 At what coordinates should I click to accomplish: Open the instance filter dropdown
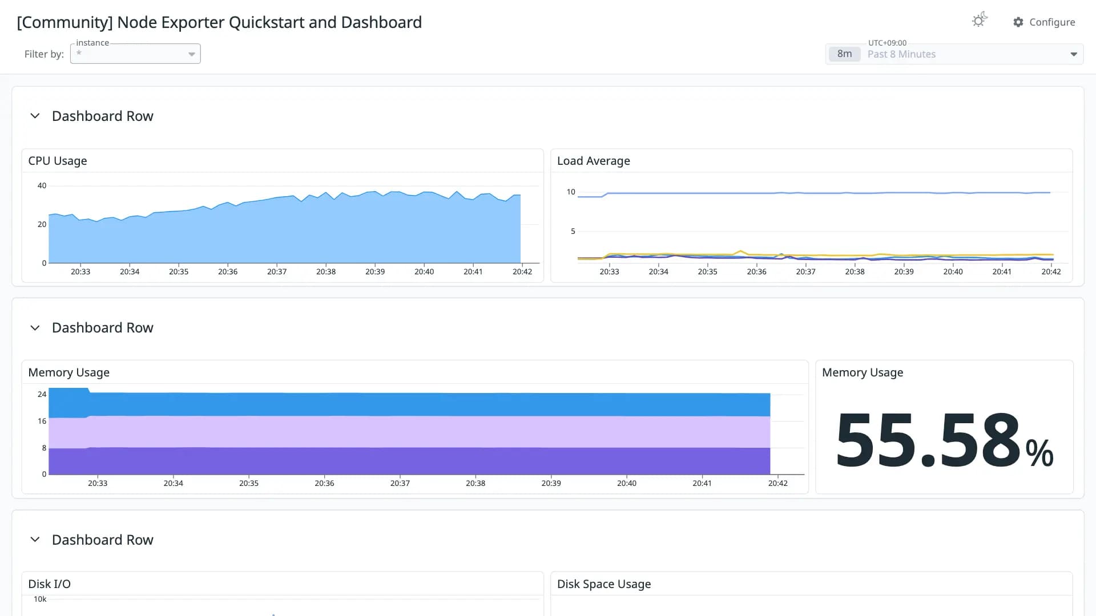(135, 54)
